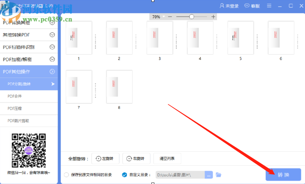Maximize the PDF converter window

click(291, 6)
